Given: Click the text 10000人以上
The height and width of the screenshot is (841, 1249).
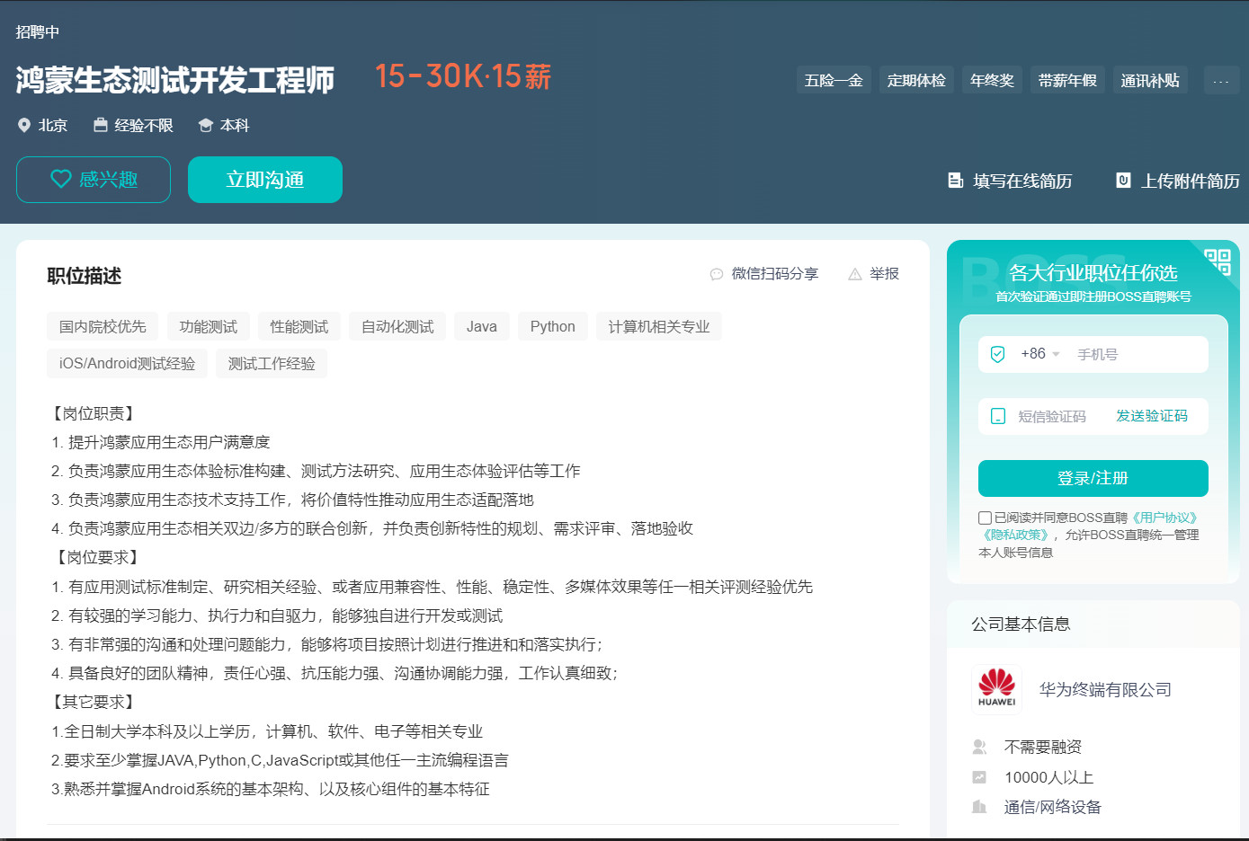Looking at the screenshot, I should (x=1049, y=777).
